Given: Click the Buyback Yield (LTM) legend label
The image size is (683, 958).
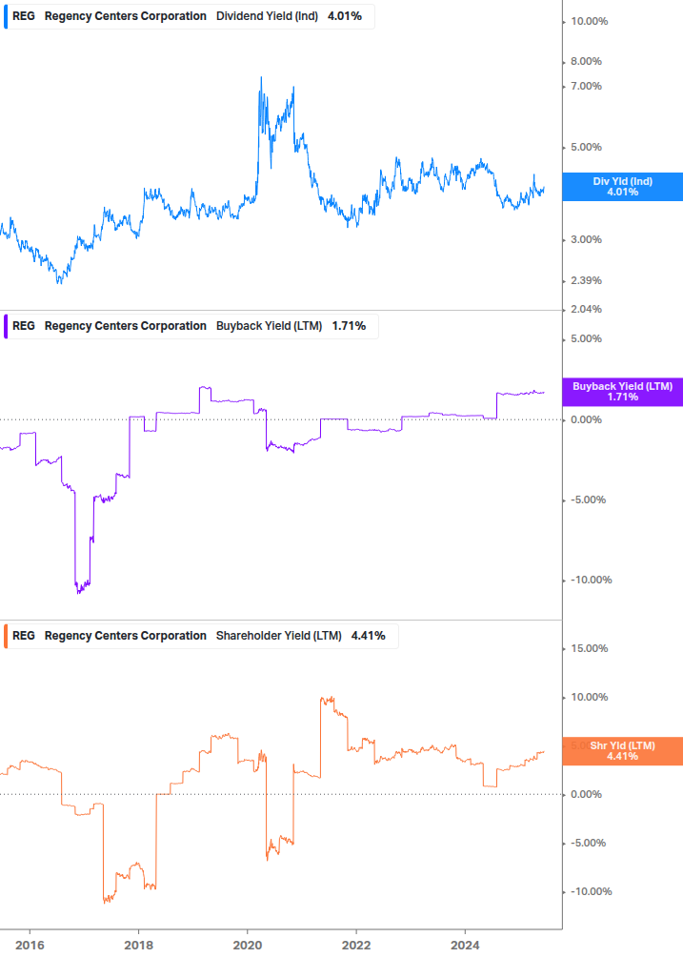Looking at the screenshot, I should pyautogui.click(x=269, y=326).
